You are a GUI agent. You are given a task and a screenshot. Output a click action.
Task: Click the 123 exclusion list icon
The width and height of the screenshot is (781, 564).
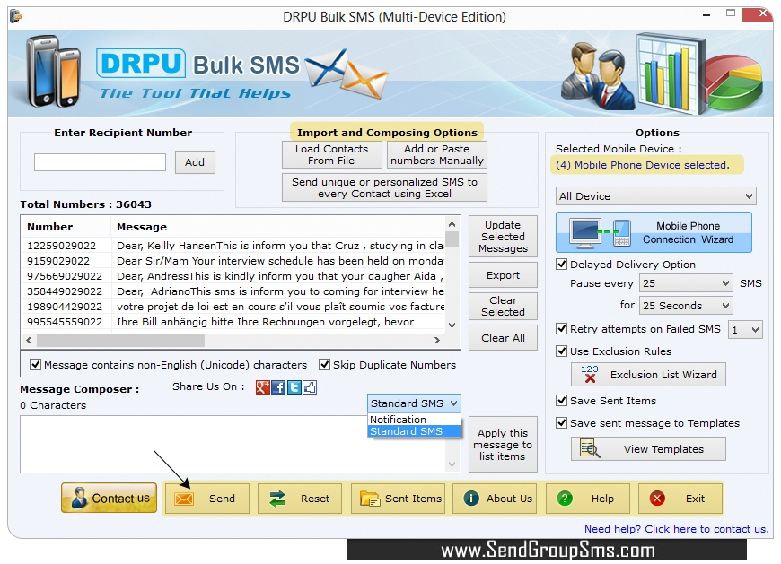click(x=590, y=374)
